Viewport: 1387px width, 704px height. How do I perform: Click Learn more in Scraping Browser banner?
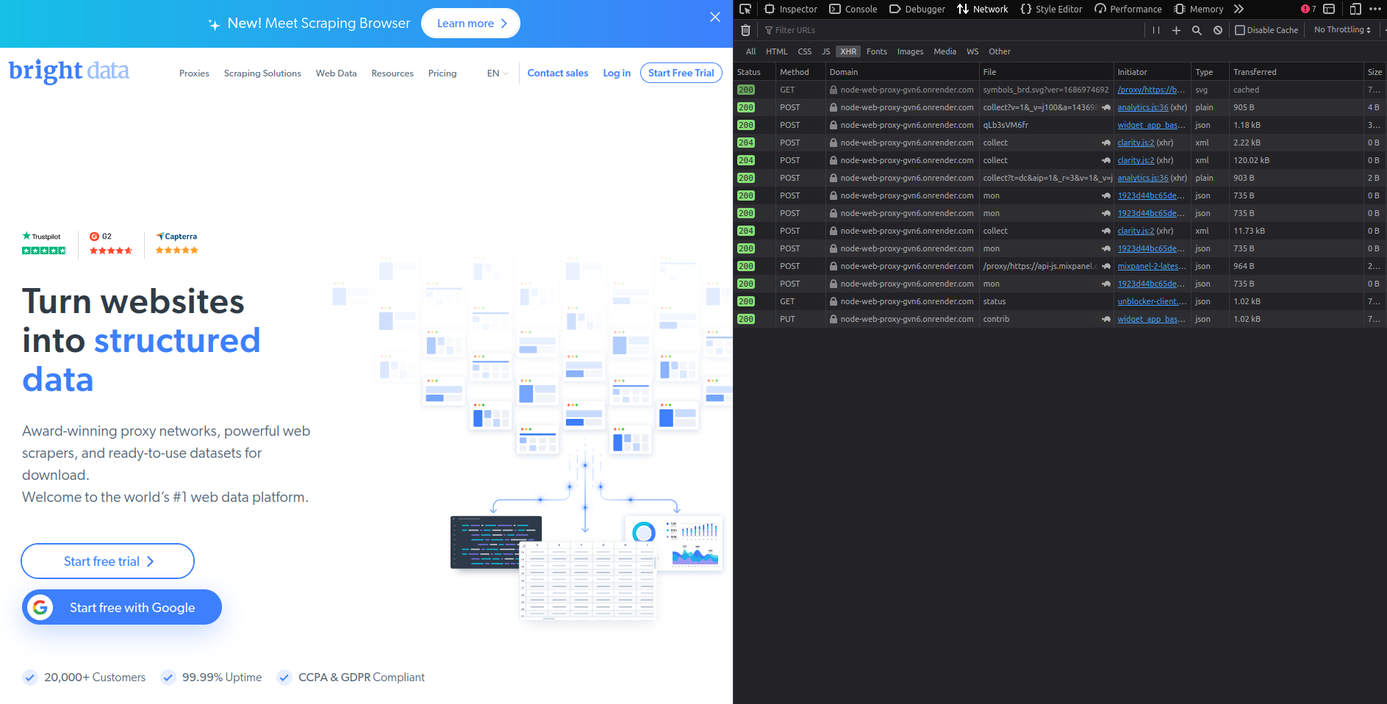(470, 24)
